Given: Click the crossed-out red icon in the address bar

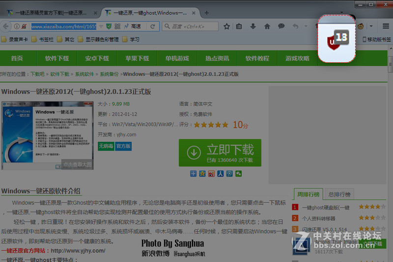Looking at the screenshot, I should [24, 26].
